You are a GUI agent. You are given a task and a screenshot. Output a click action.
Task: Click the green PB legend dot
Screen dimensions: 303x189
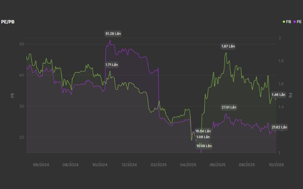(x=284, y=22)
